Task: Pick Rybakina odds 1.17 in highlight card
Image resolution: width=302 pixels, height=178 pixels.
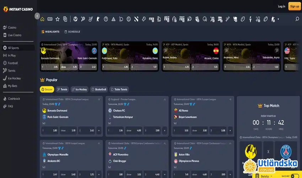Action: click(x=144, y=67)
